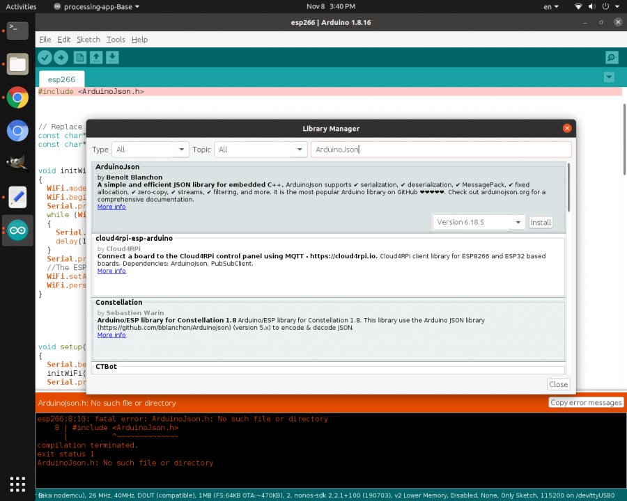Install the ArduinoJson library
This screenshot has height=501, width=627.
[x=541, y=223]
